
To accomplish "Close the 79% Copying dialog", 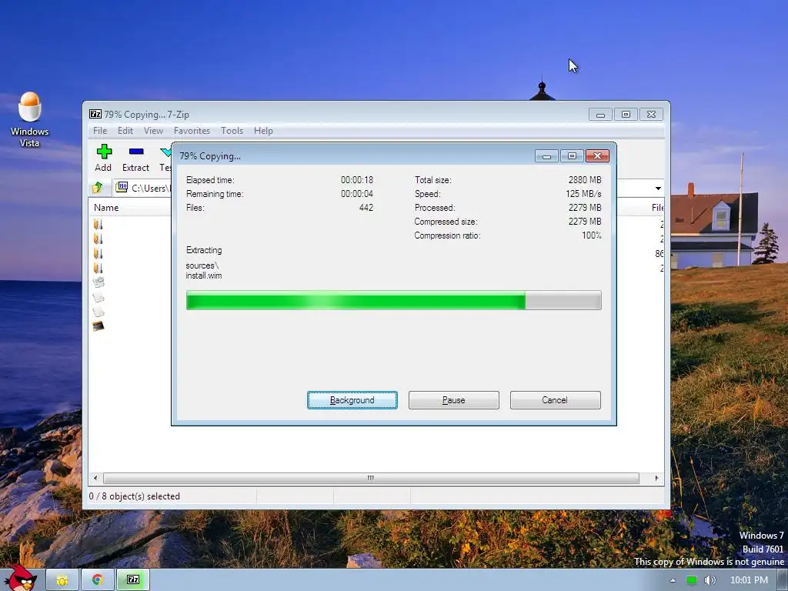I will tap(597, 155).
